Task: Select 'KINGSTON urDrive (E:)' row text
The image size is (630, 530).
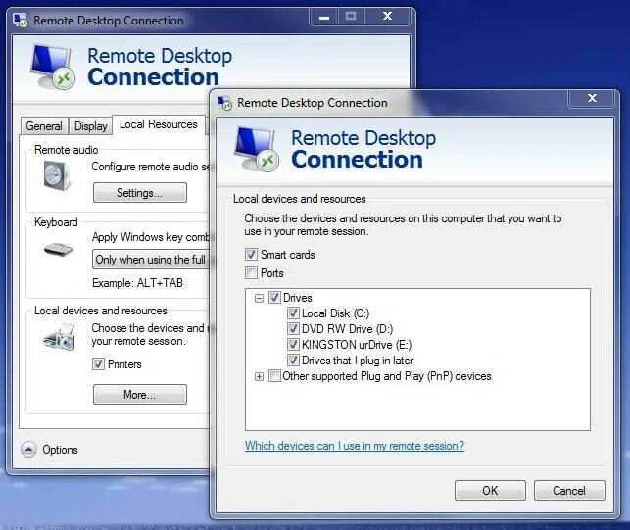Action: coord(357,345)
